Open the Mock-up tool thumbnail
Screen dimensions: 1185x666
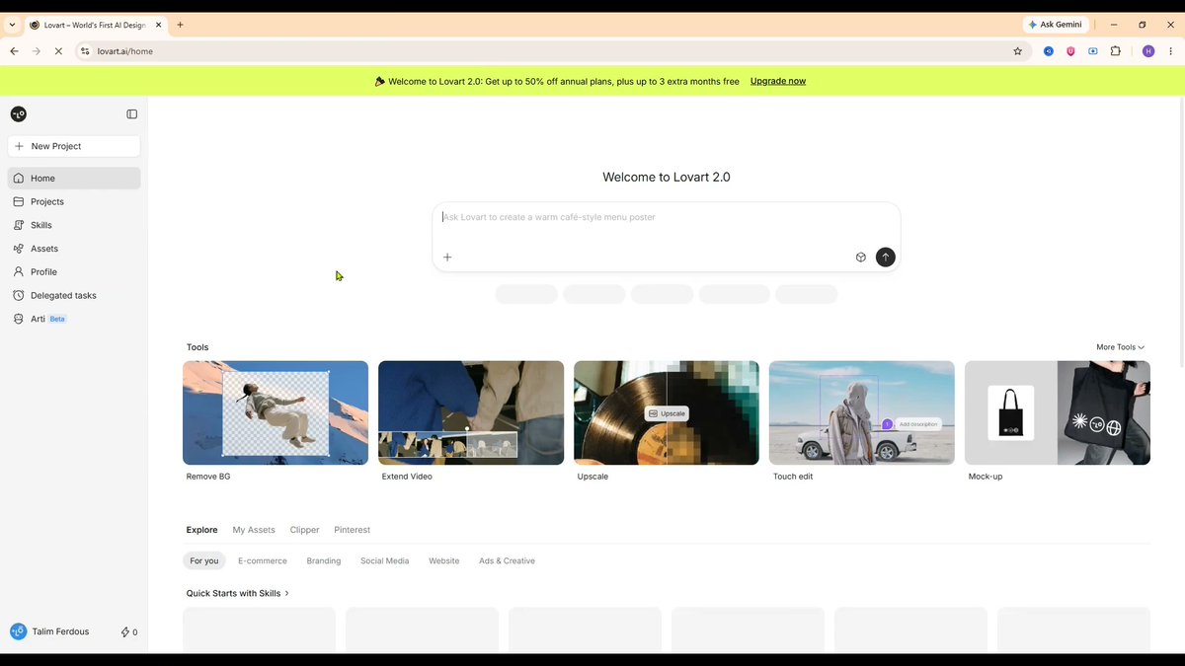(x=1058, y=412)
